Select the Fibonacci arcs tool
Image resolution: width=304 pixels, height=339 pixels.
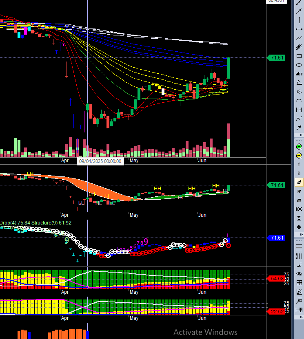pos(299,274)
